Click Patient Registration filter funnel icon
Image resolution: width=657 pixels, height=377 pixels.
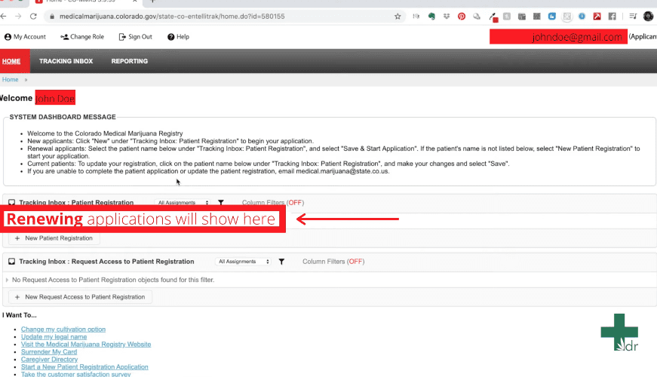[221, 202]
